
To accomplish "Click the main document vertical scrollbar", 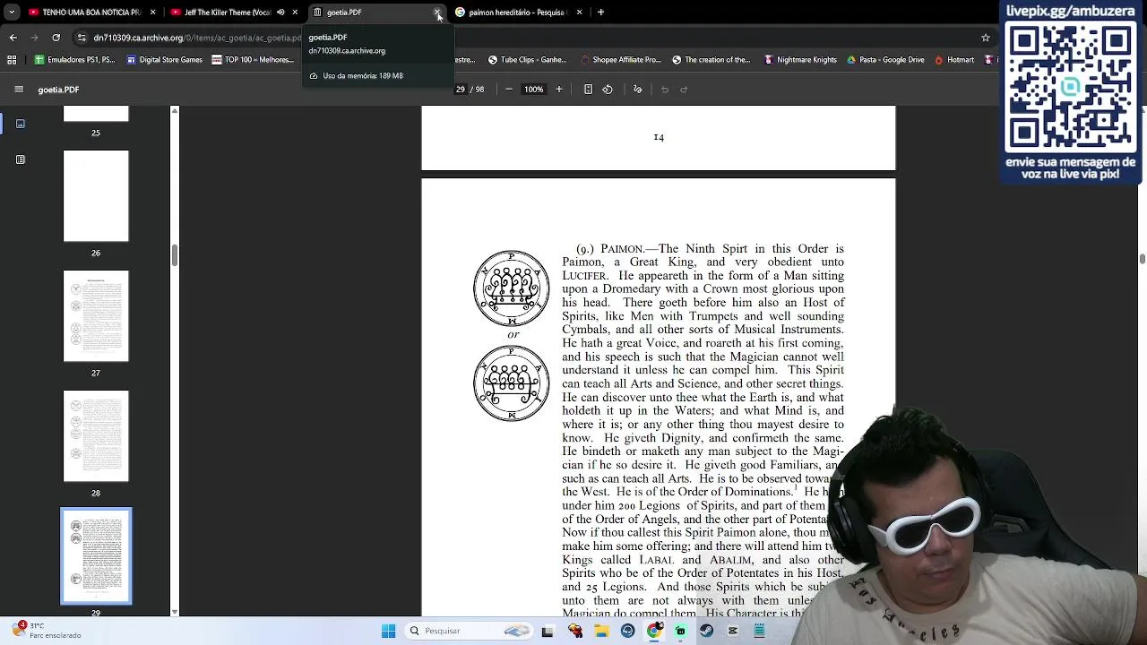I will click(1142, 259).
